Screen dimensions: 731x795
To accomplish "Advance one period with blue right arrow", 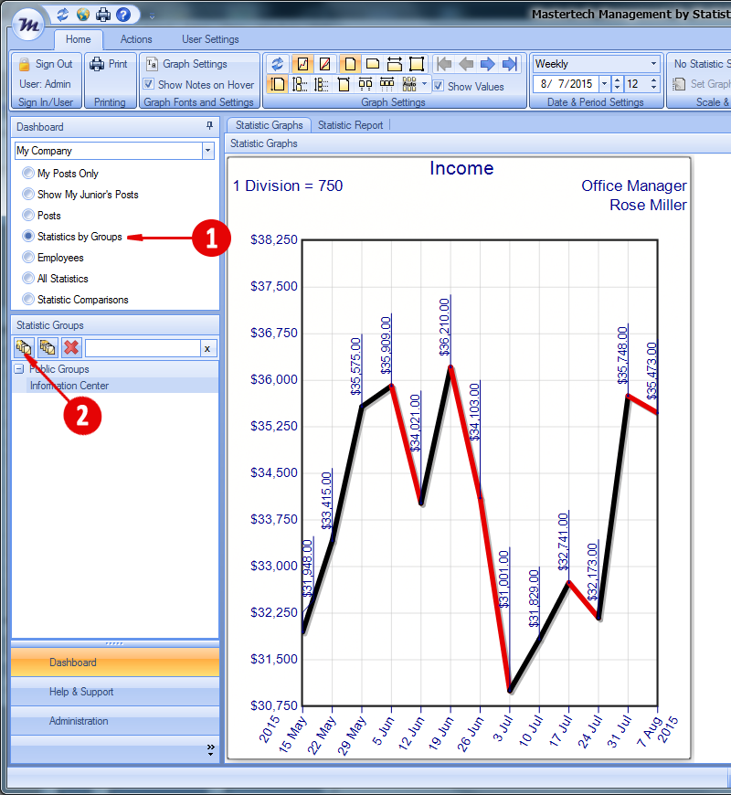I will (x=487, y=64).
